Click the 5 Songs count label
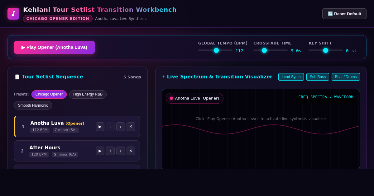Screen dimensions: 374x196 pyautogui.click(x=132, y=77)
